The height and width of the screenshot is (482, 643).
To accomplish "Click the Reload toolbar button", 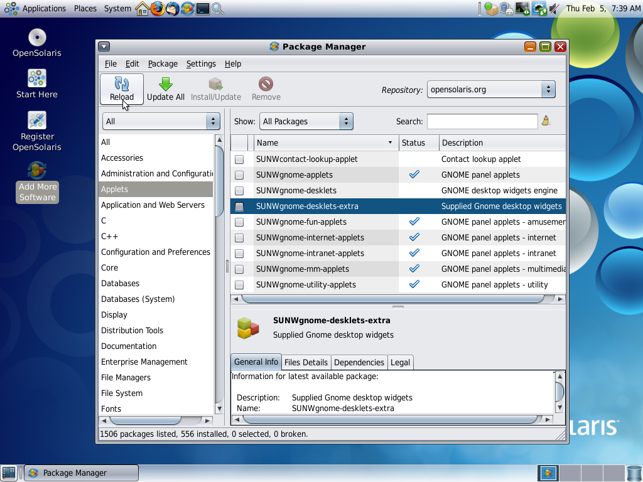I will pyautogui.click(x=122, y=89).
